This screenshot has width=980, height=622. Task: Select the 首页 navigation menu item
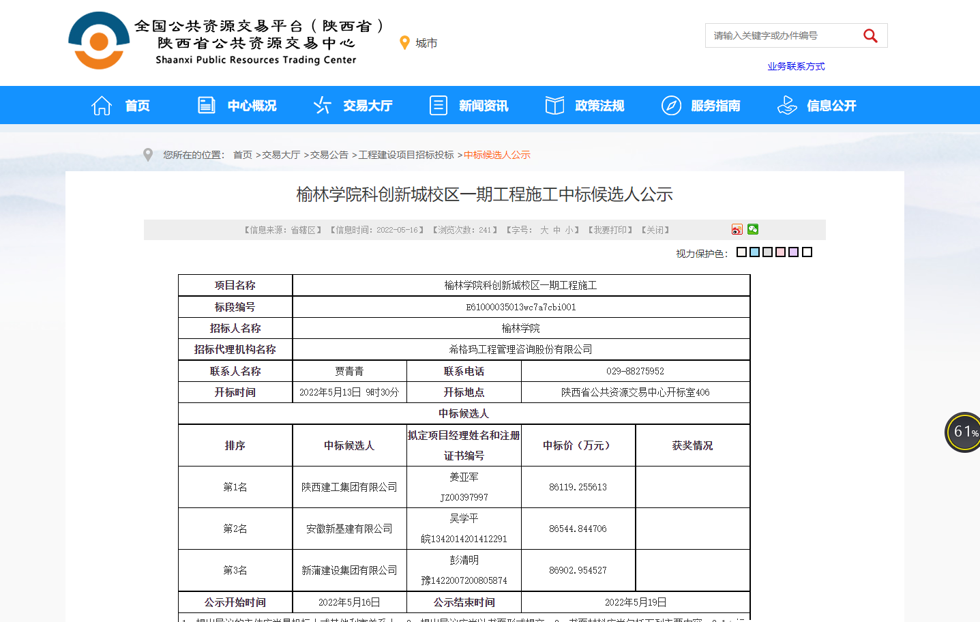click(137, 106)
